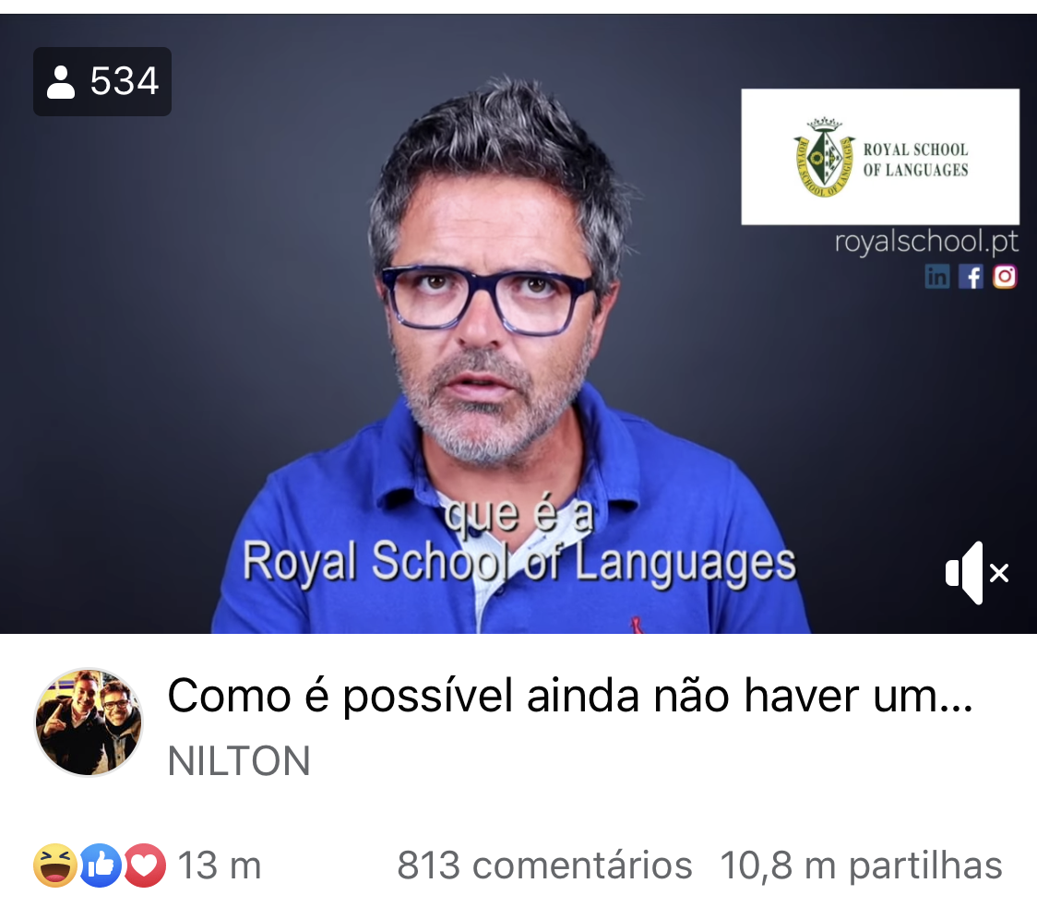Viewport: 1037px width, 919px height.
Task: Click the blue thumbs-up Like reaction
Action: click(101, 865)
